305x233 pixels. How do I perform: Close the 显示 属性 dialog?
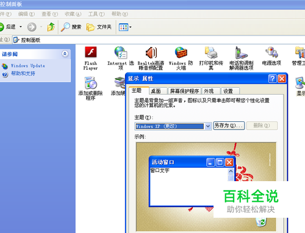(282, 79)
